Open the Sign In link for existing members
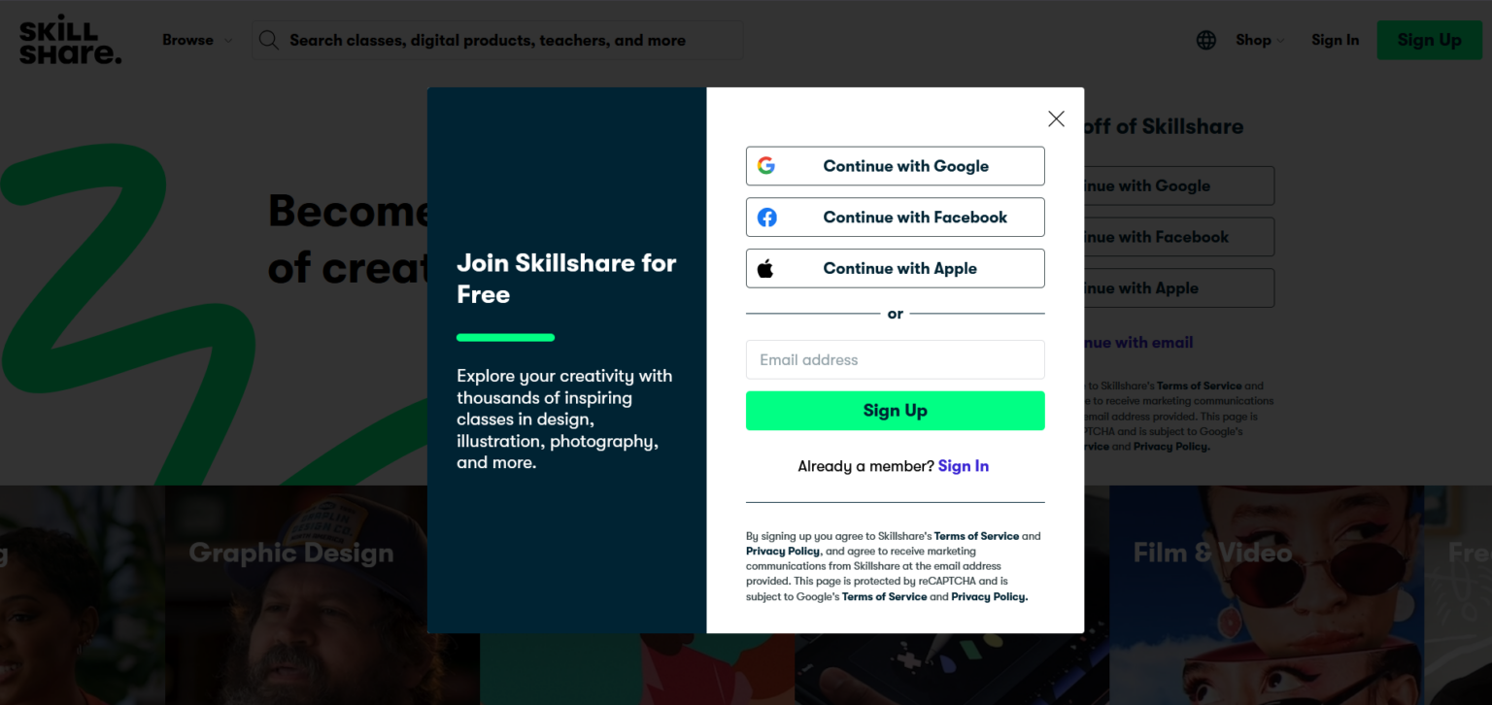 [963, 465]
